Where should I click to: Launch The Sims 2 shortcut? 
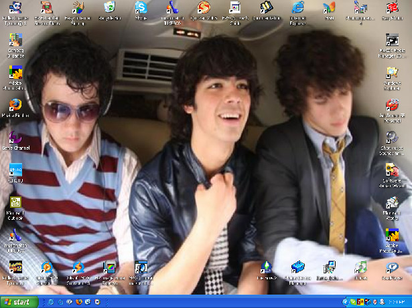tap(266, 267)
